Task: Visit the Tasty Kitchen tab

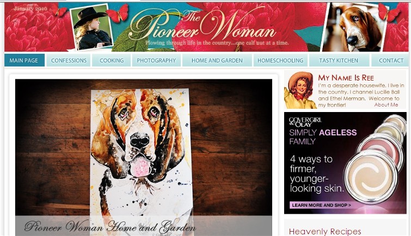Action: tap(339, 60)
